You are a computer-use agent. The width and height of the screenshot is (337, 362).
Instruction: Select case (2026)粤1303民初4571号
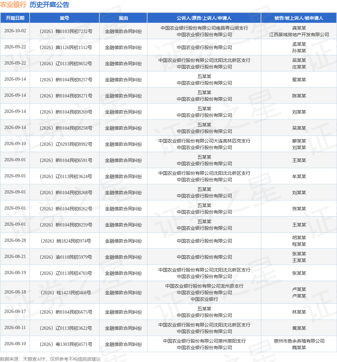(66, 345)
